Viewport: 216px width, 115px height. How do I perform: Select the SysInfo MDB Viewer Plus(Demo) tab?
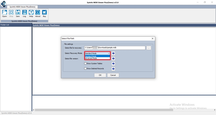tap(22, 7)
